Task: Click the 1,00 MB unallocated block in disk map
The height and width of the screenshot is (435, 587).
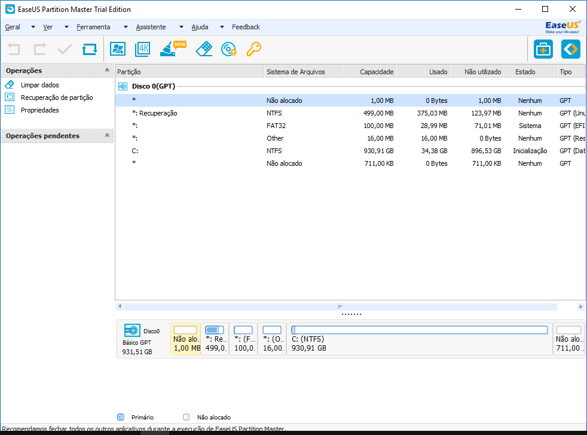Action: pos(186,339)
